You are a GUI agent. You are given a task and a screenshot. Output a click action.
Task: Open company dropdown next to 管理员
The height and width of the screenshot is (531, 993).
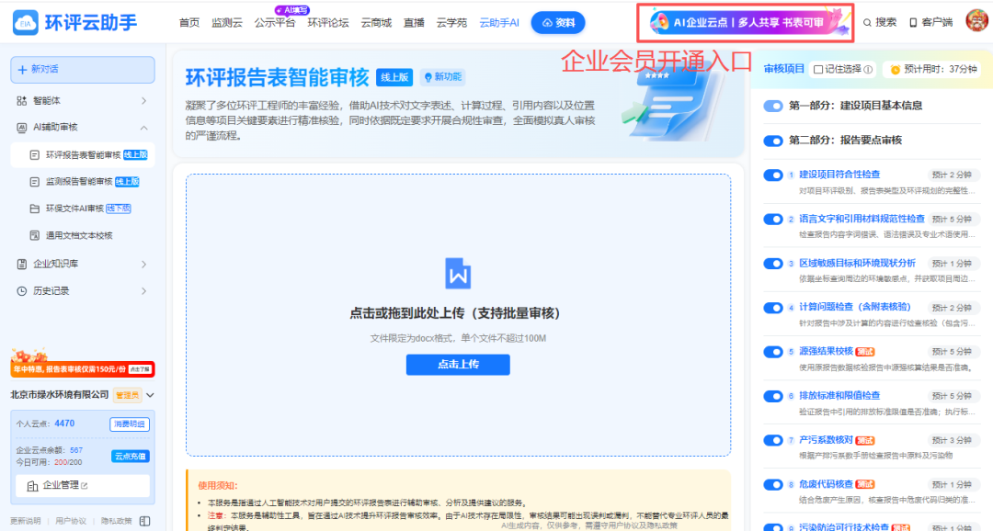point(150,395)
